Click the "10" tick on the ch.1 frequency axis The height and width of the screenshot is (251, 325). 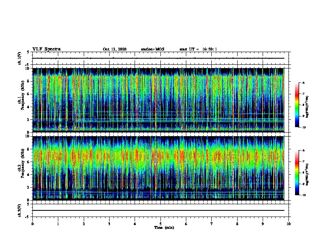[28, 68]
